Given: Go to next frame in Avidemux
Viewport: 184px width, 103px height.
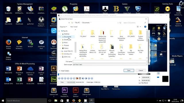Looking at the screenshot, I should [x=68, y=78].
